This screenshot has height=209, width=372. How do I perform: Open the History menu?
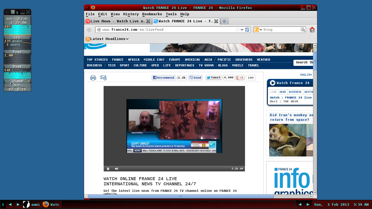(x=131, y=14)
